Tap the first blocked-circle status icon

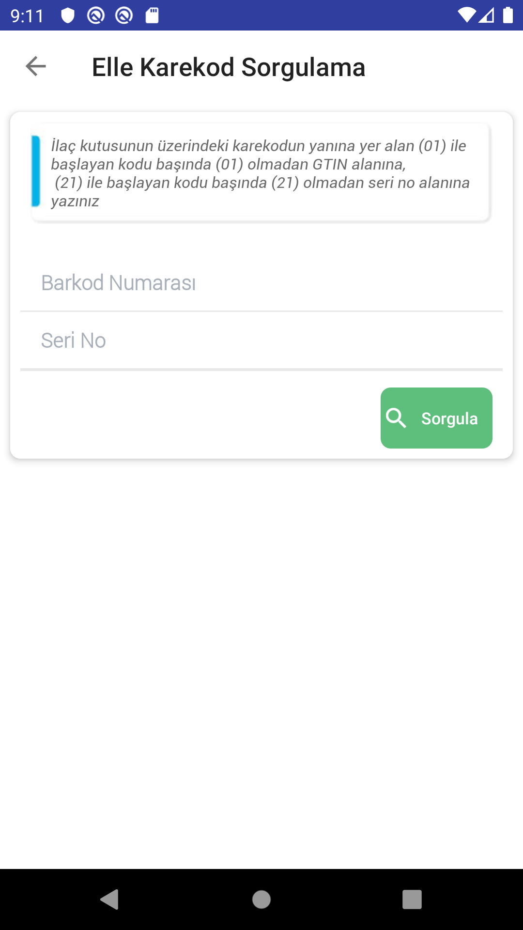point(96,15)
